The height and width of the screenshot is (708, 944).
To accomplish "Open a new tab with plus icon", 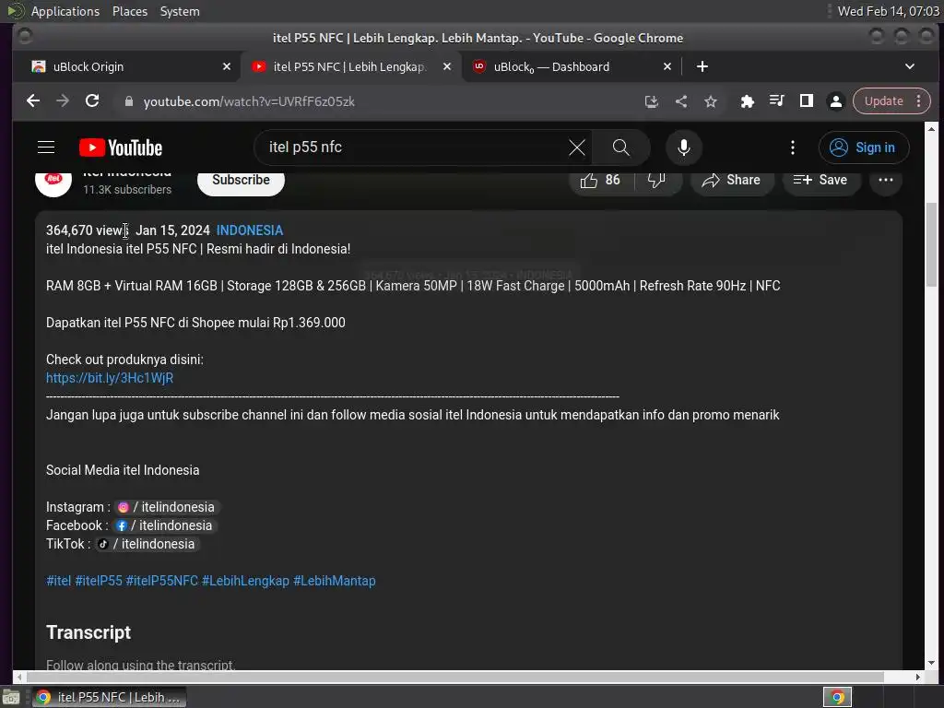I will point(702,66).
